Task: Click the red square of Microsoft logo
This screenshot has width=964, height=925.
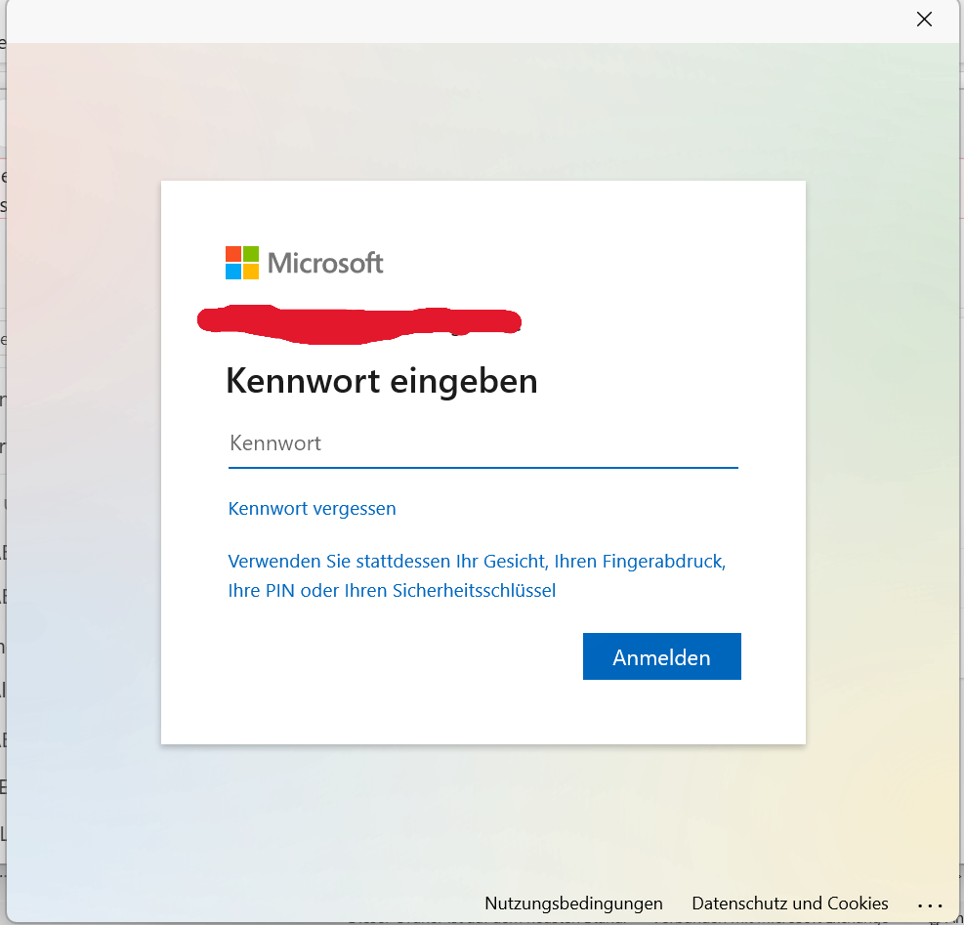Action: (233, 254)
